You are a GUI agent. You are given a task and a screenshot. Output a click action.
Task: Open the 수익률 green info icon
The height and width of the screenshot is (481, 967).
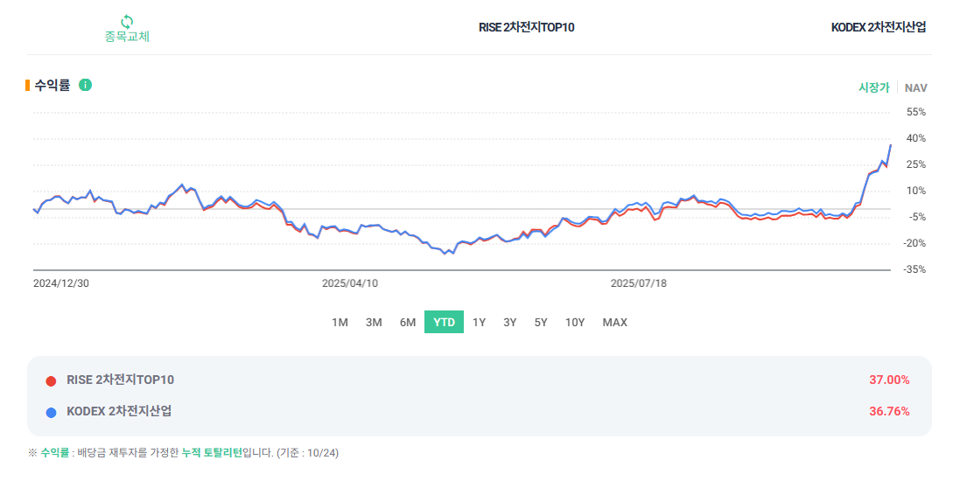(85, 85)
